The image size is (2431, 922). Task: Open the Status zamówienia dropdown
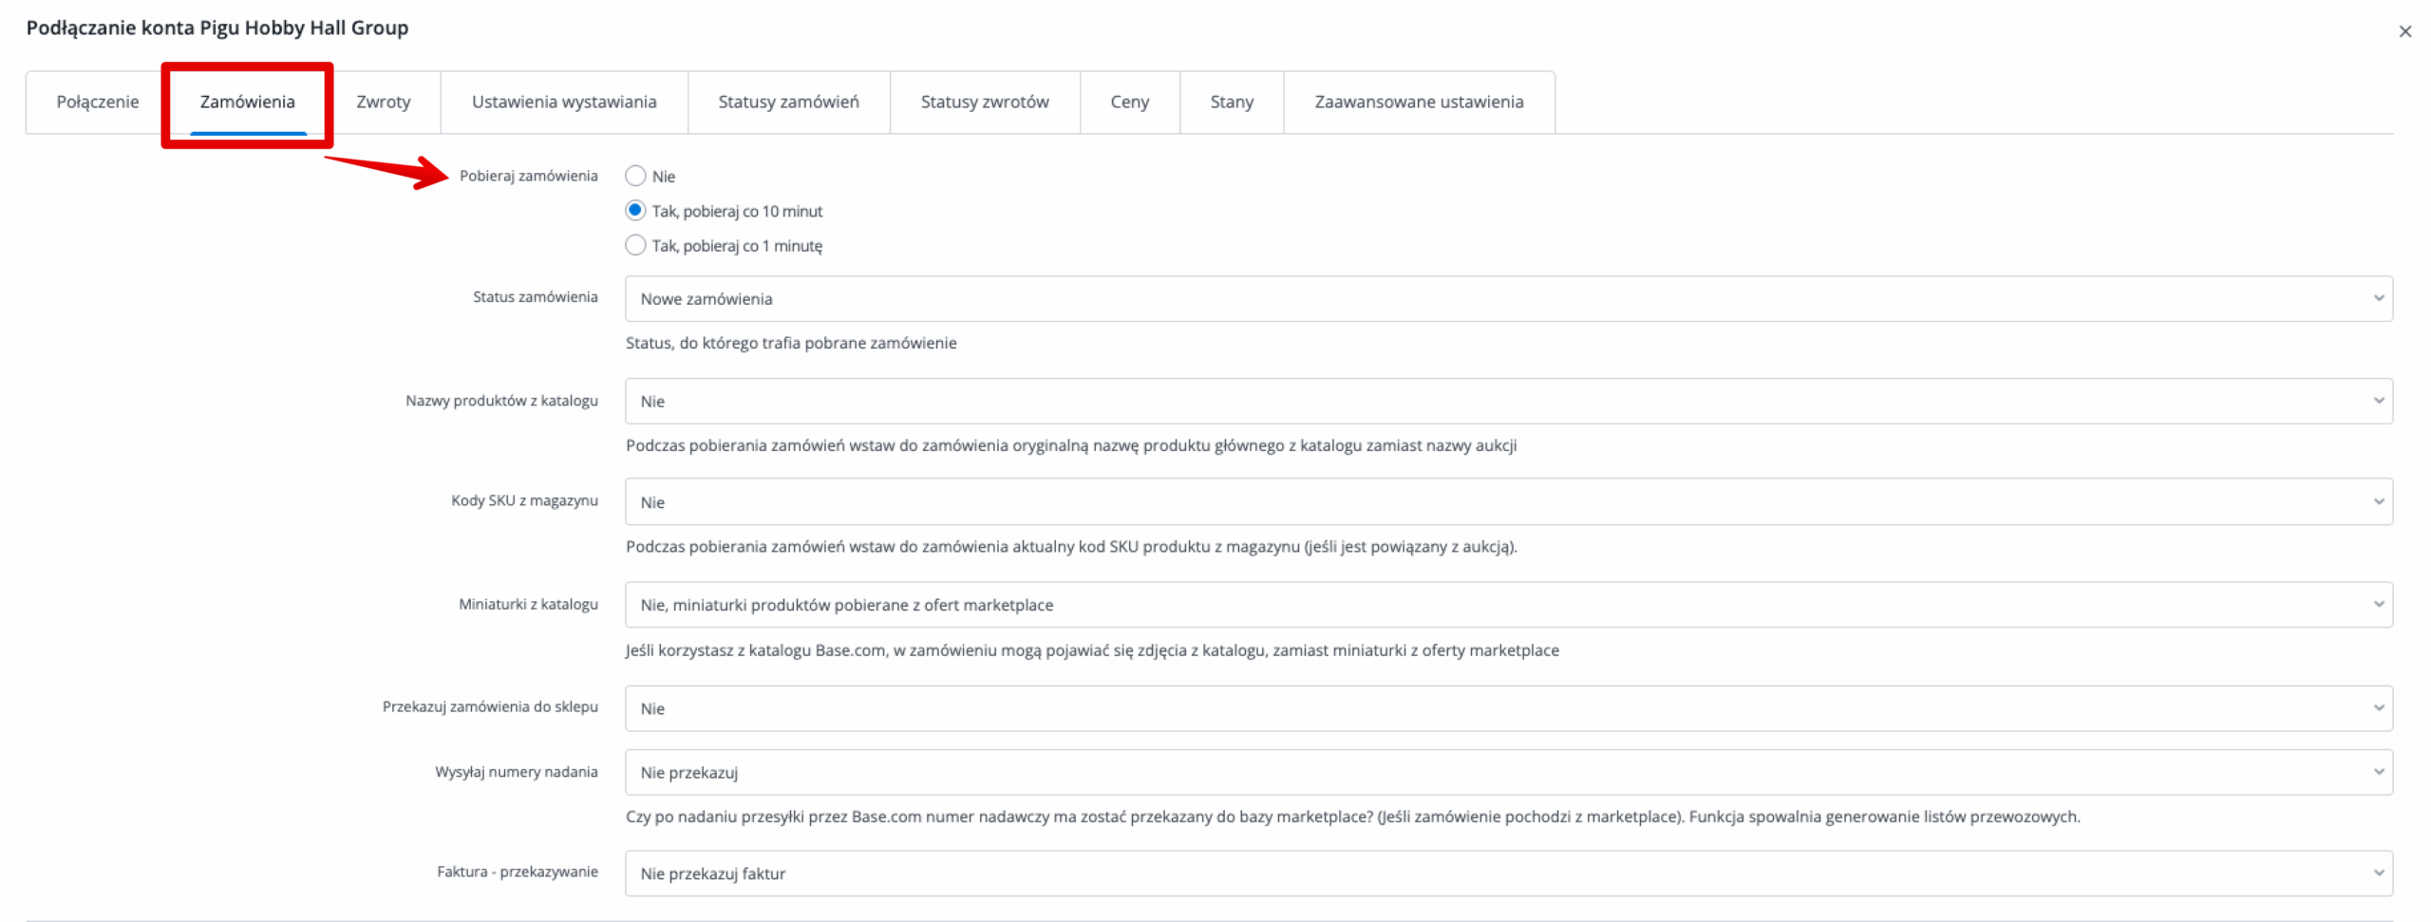click(x=1507, y=299)
